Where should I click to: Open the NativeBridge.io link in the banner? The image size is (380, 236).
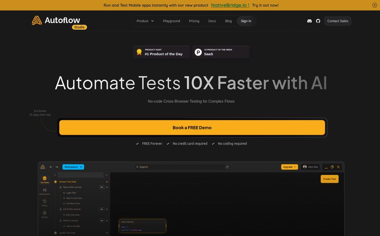coord(230,5)
